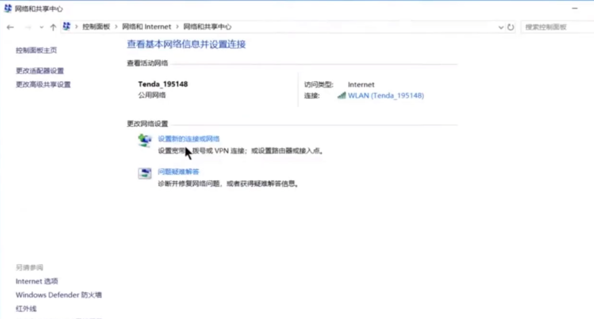Click the forward navigation arrow

28,27
